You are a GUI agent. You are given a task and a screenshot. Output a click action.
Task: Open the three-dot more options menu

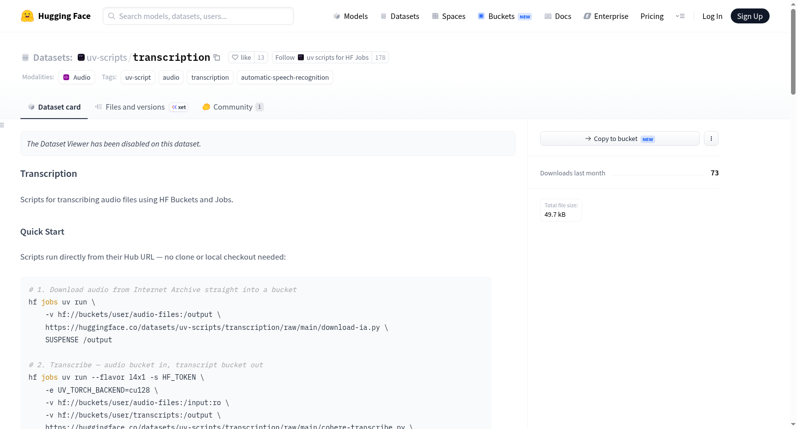(711, 139)
